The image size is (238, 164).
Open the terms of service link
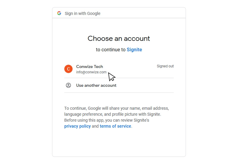click(x=115, y=126)
